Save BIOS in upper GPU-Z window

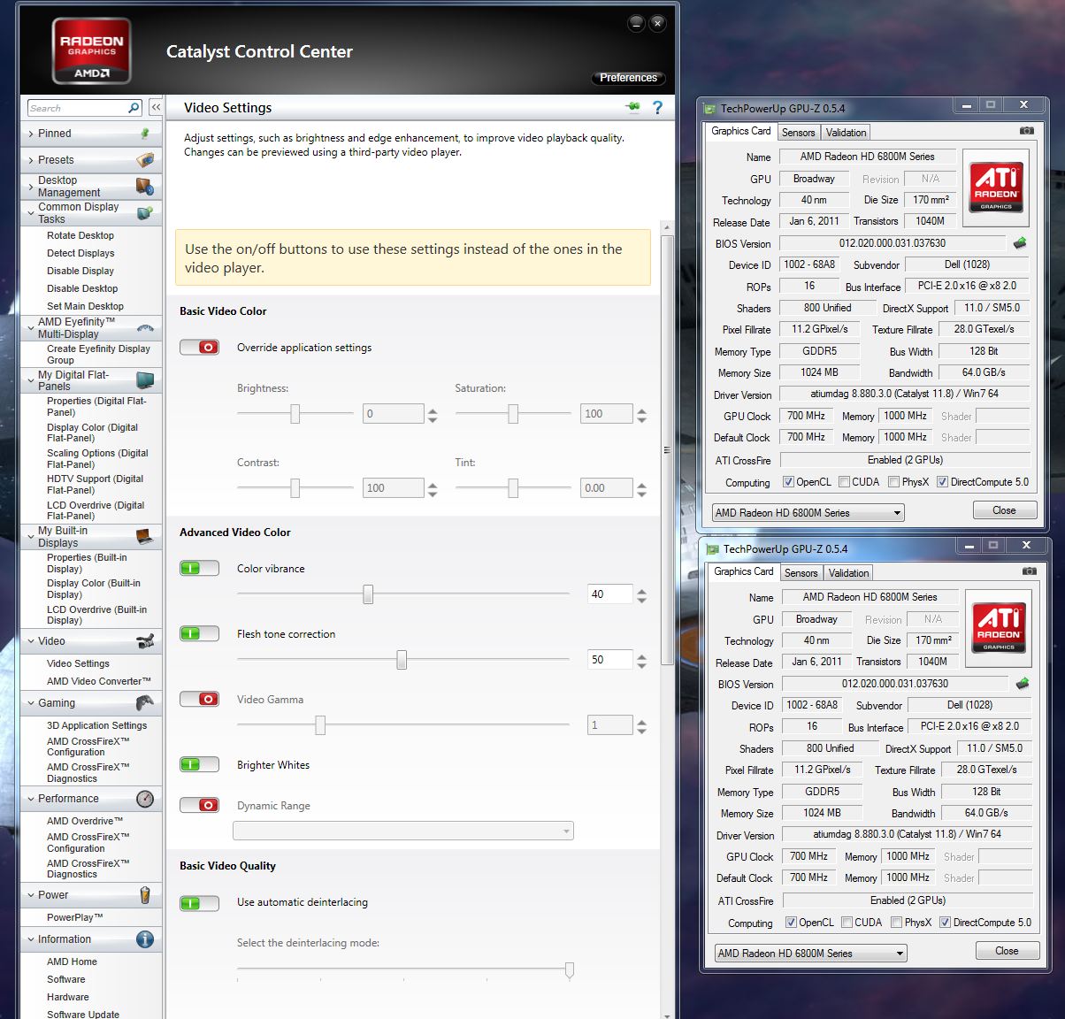click(1020, 243)
